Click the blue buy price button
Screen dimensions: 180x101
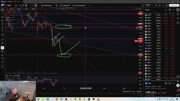pyautogui.click(x=19, y=12)
